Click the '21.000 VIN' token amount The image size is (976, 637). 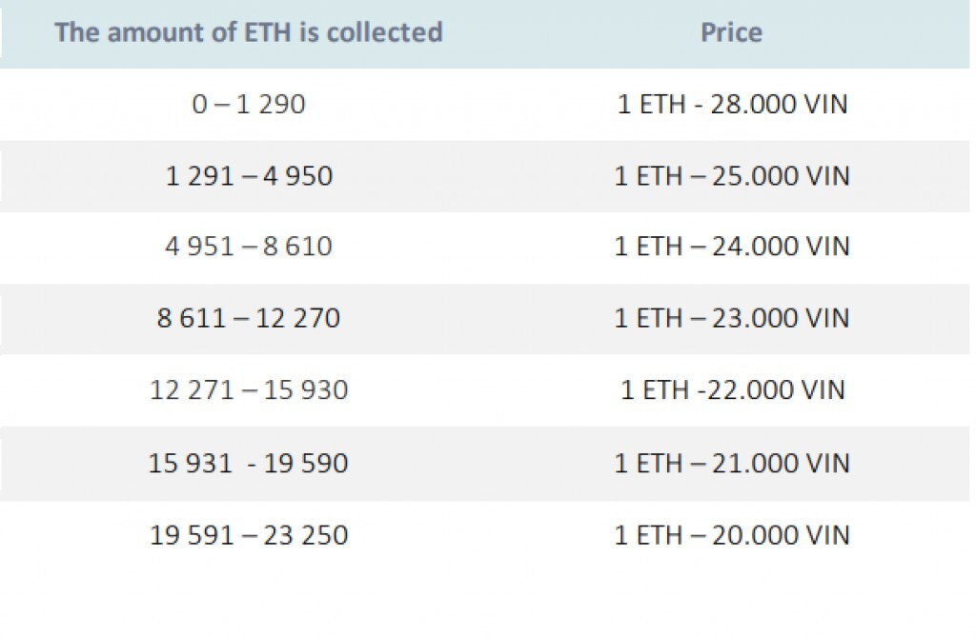(780, 464)
